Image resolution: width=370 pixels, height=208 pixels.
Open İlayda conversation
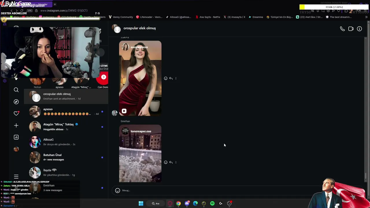pos(66,172)
